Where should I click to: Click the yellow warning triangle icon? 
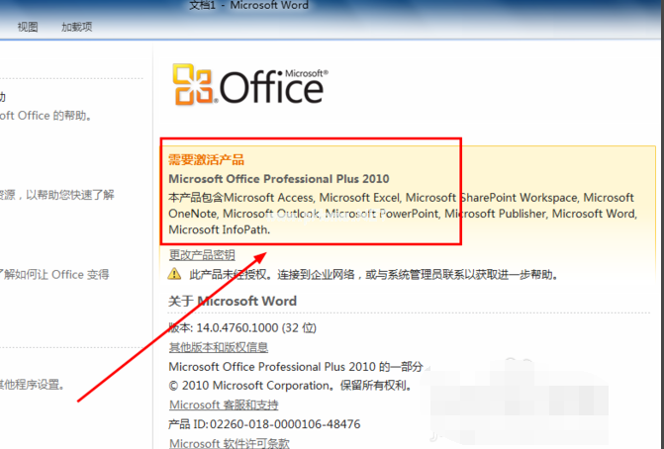click(174, 275)
